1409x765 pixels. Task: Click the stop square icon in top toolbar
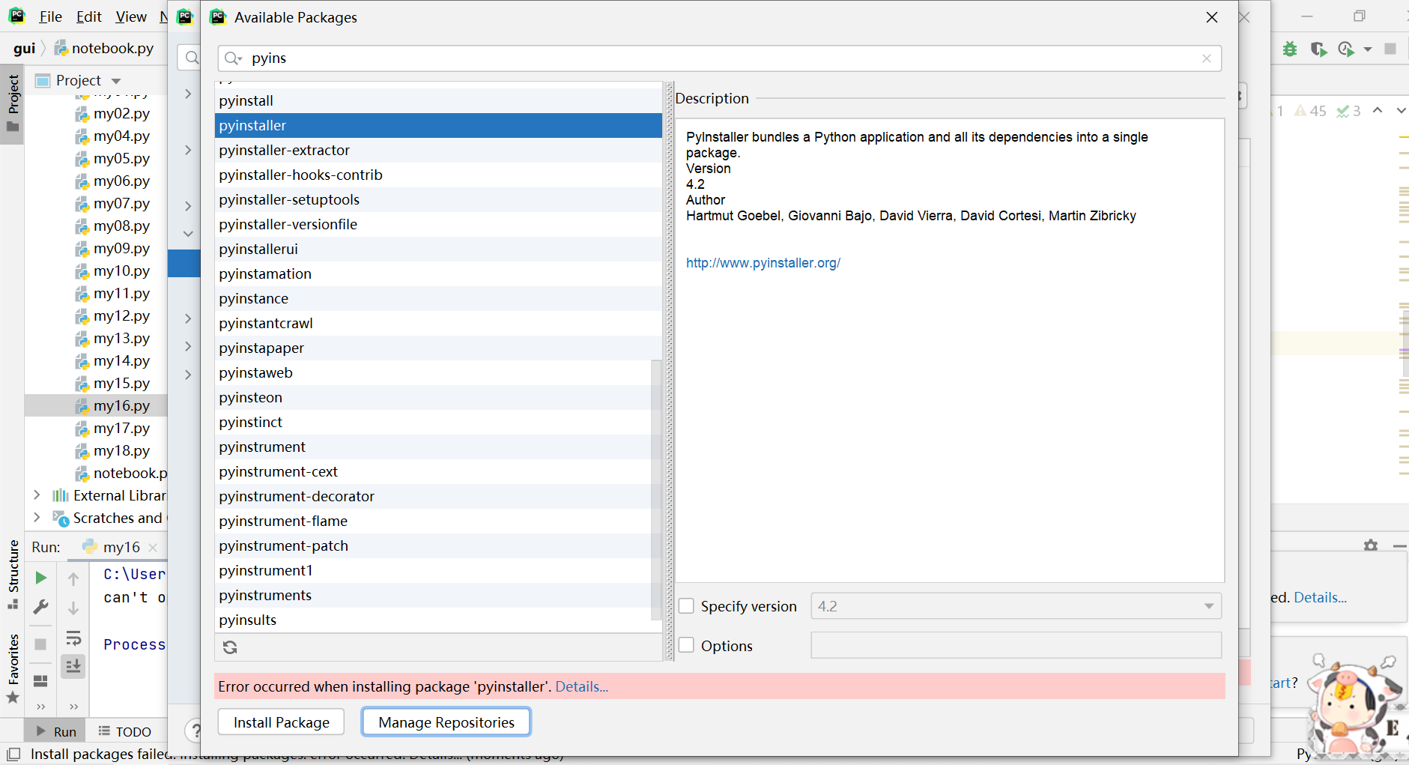[1390, 49]
